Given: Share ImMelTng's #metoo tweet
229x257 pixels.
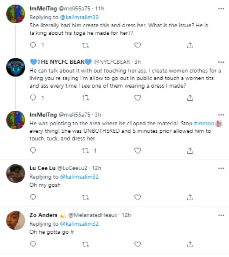Looking at the screenshot, I should click(x=190, y=151).
